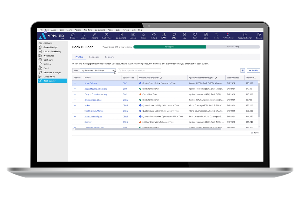Select Book Builder in the sidebar
The width and height of the screenshot is (303, 197).
point(52,81)
